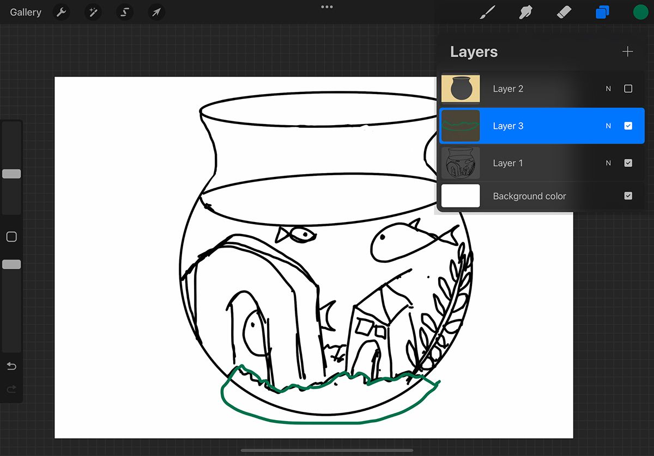Show Layer 2 by checking its visibility box
Screen dimensions: 654x456
tap(628, 88)
